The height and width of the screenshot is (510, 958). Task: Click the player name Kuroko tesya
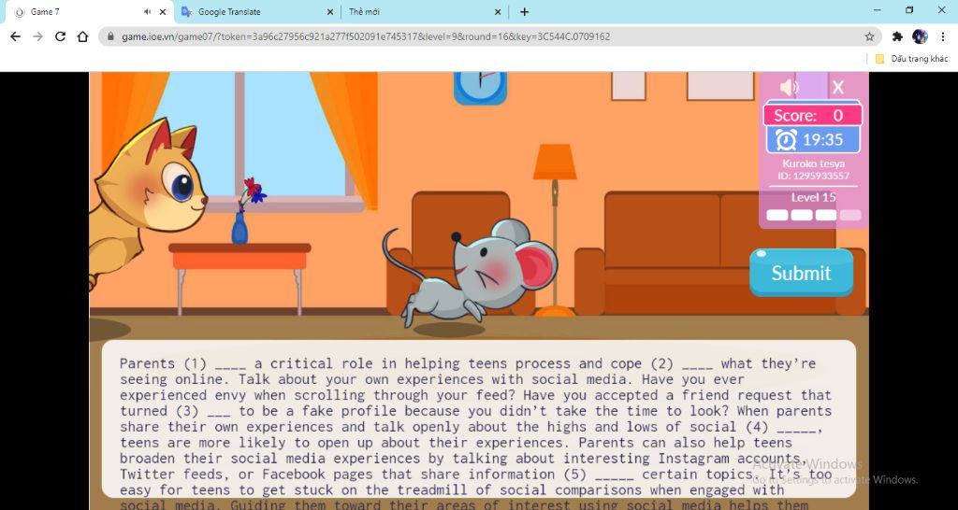click(x=813, y=163)
